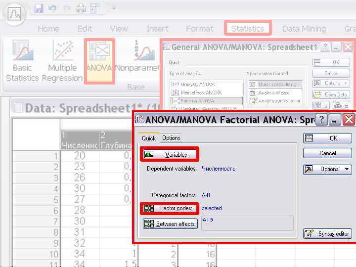This screenshot has height=267, width=356.
Task: Click inside the between effects 'A | B' field
Action: [x=248, y=223]
